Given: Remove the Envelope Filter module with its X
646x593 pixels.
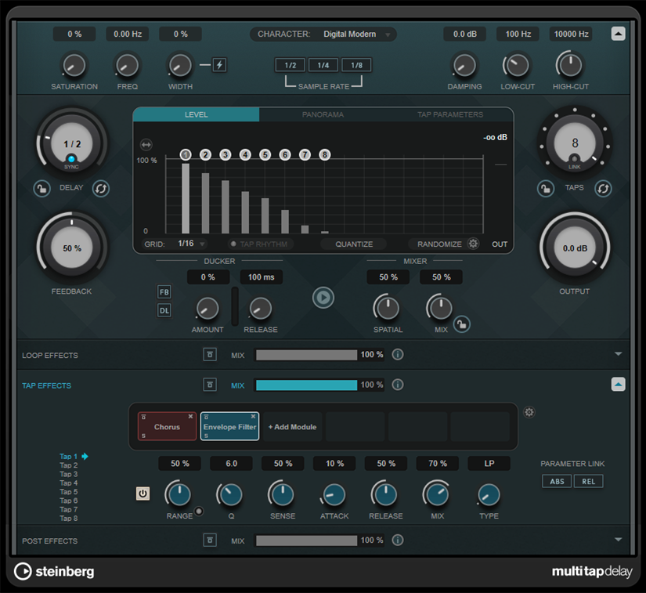Looking at the screenshot, I should (253, 417).
